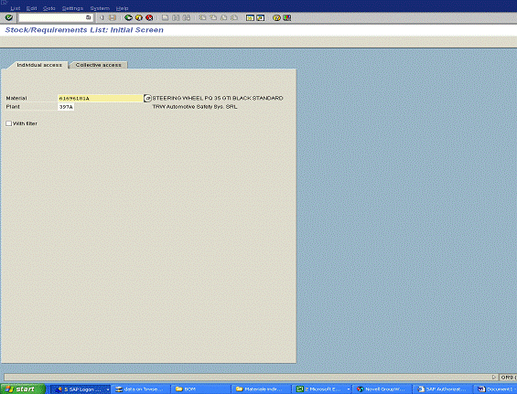Screen dimensions: 517x394
Task: Click the green Back arrow icon
Action: [128, 17]
